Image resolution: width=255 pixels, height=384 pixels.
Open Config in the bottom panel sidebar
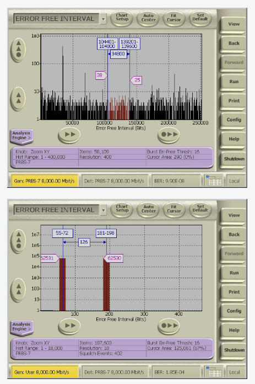pos(234,311)
